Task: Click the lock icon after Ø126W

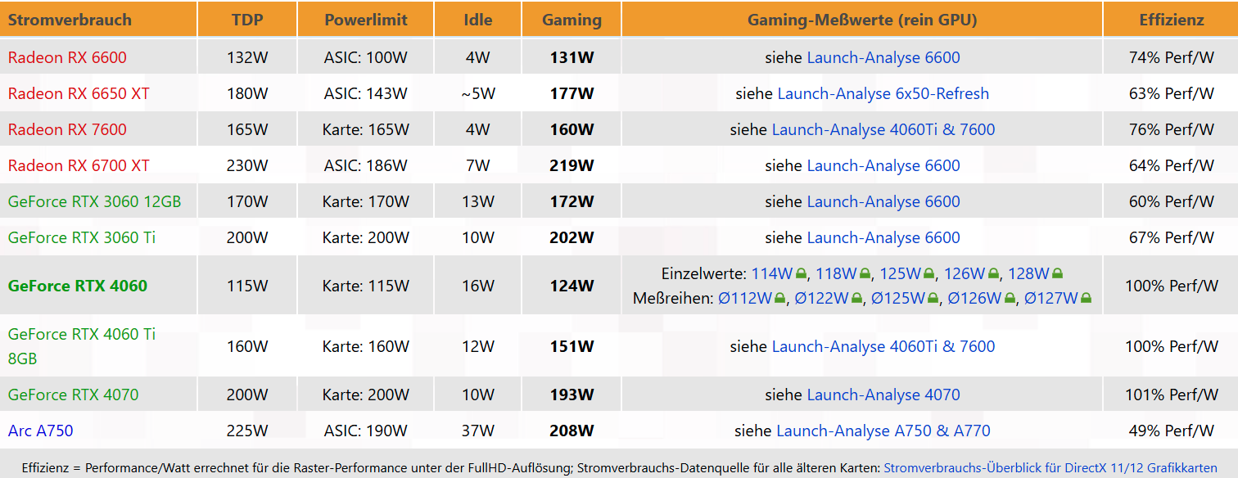Action: point(1010,298)
